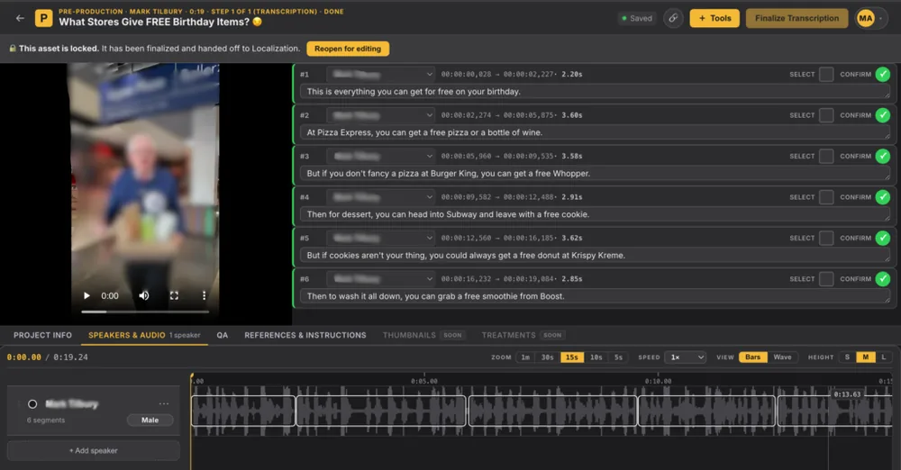Select the first waveform segment block
Viewport: 901px width, 470px height.
click(x=243, y=411)
